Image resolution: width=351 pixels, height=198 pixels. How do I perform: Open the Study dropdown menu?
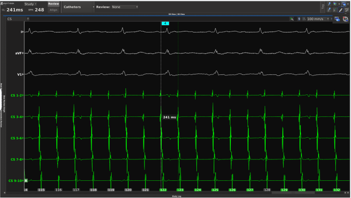pyautogui.click(x=30, y=4)
